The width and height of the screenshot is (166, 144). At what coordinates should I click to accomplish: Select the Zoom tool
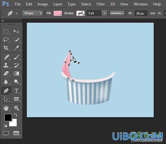click(16, 108)
